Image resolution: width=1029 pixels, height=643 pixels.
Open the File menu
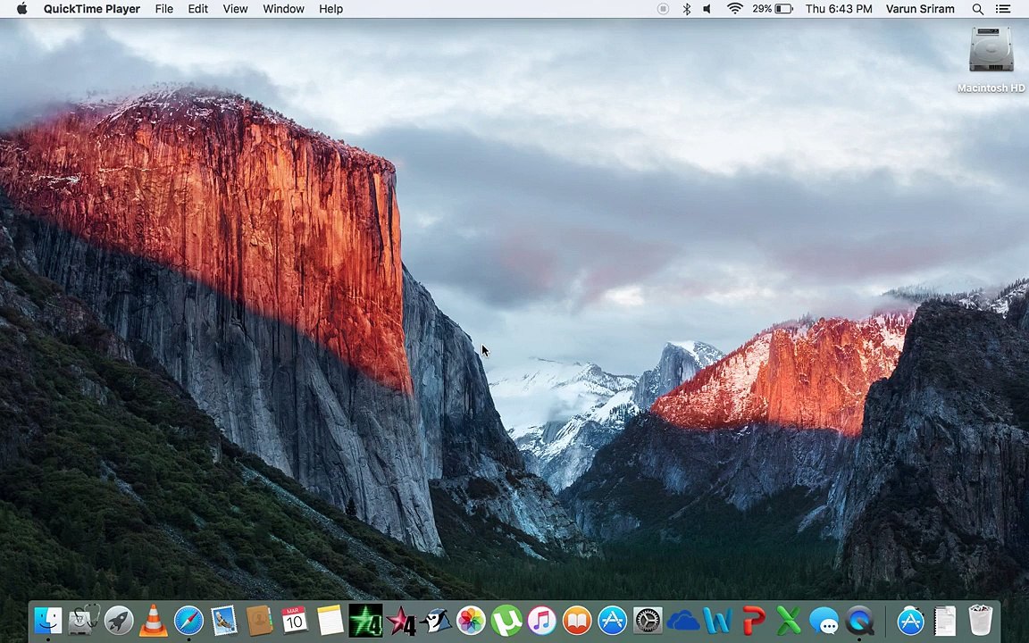pos(164,9)
